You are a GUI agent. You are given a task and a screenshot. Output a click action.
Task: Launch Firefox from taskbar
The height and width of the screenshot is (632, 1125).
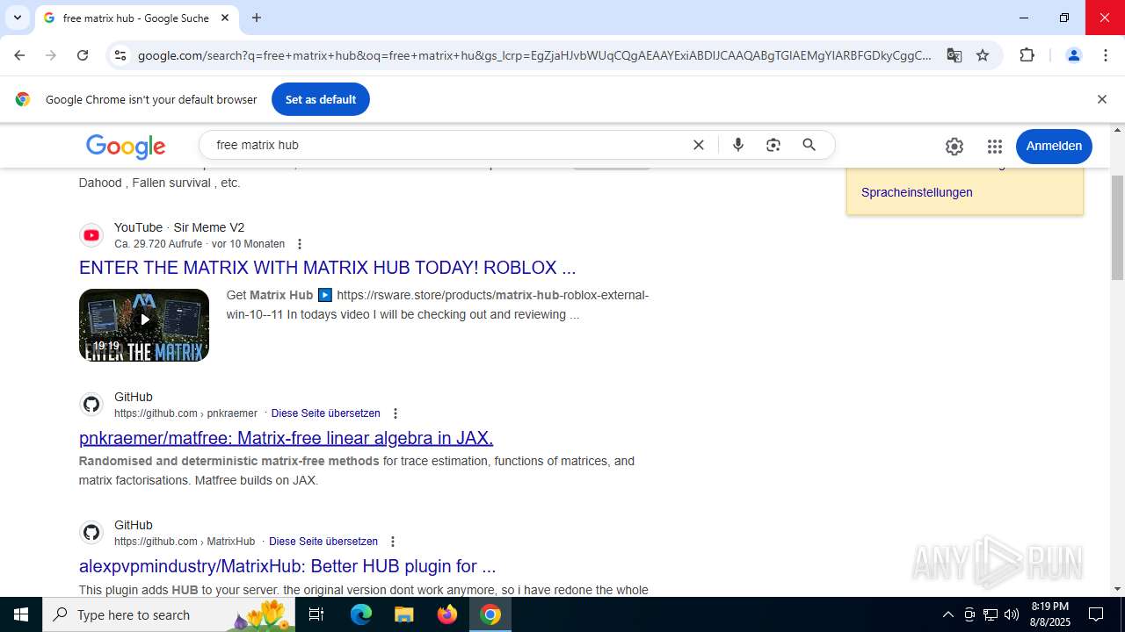(x=447, y=614)
